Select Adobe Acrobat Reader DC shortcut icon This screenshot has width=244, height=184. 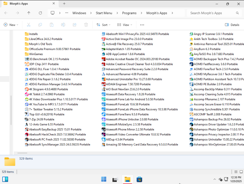click(103, 59)
